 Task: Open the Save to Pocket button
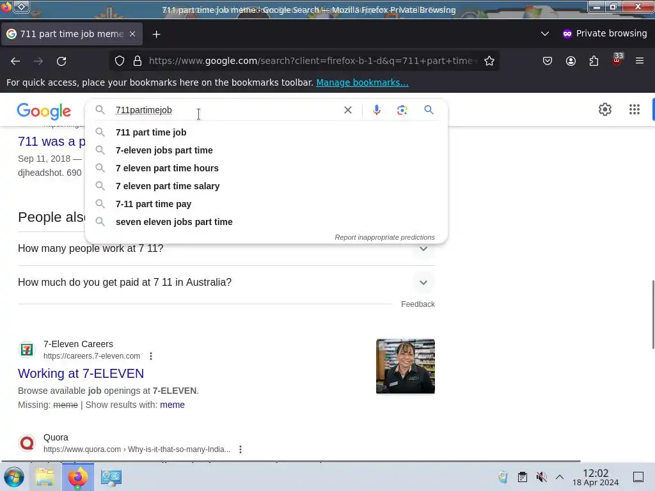click(548, 61)
